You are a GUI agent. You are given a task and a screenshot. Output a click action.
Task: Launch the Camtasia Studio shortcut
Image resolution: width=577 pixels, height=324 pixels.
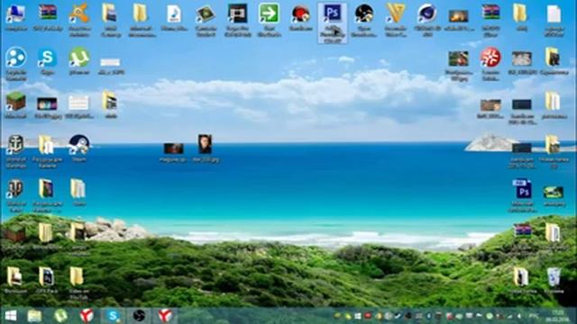pyautogui.click(x=206, y=20)
